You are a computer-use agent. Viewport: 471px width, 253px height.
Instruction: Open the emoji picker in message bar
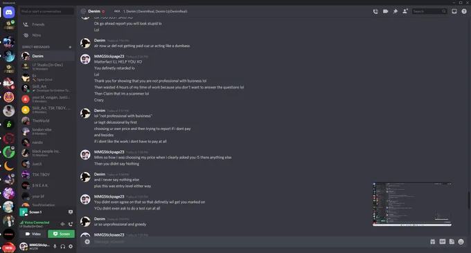tap(461, 242)
